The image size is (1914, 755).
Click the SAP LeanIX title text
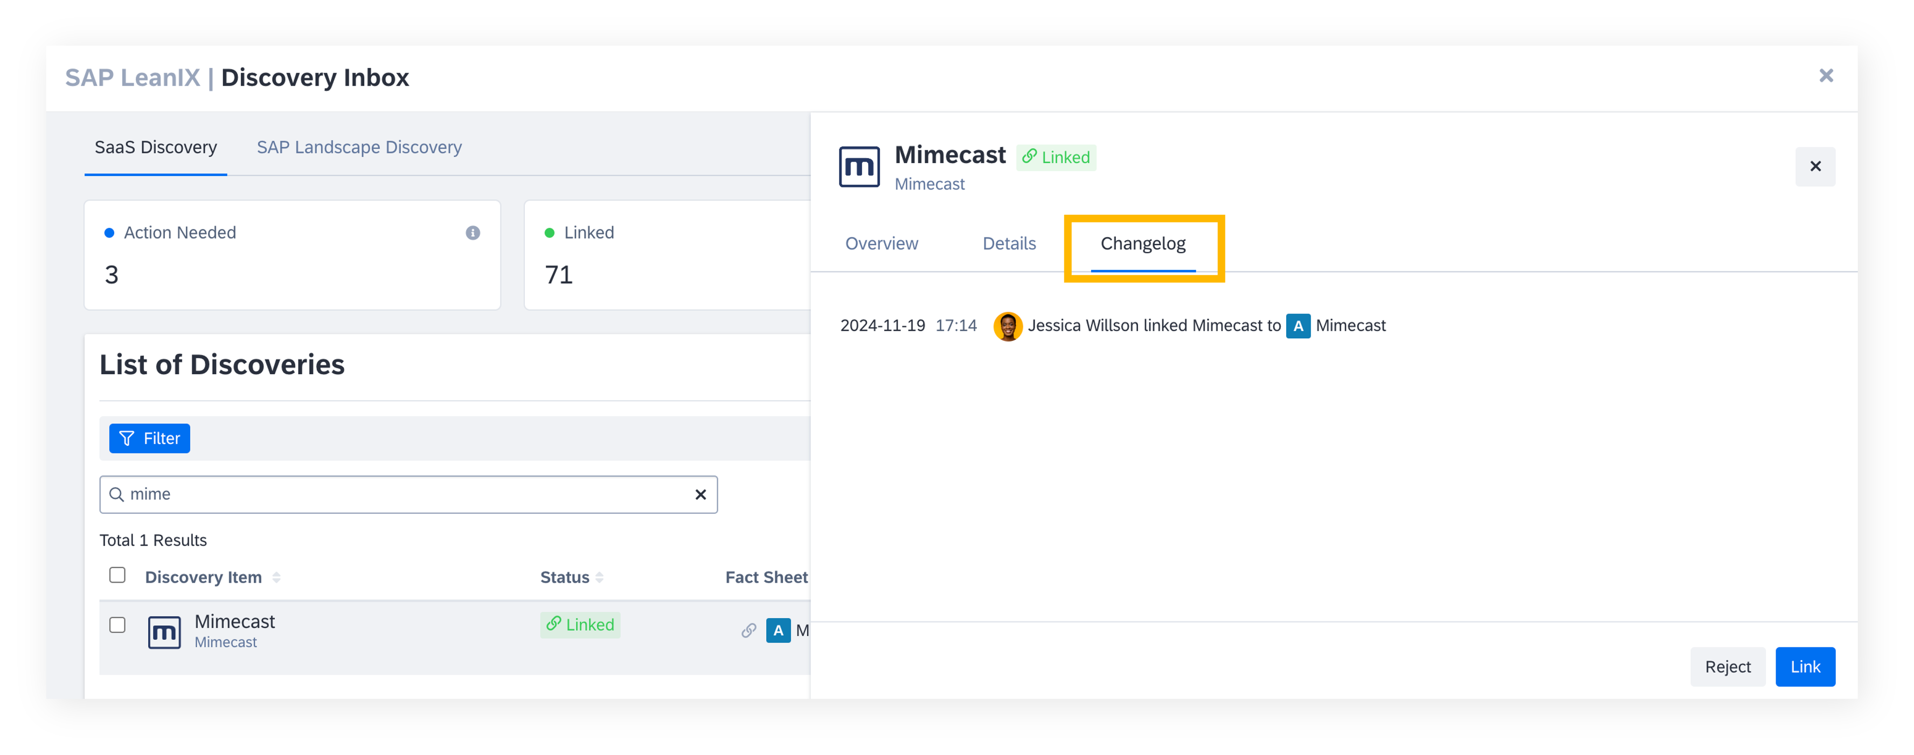132,77
